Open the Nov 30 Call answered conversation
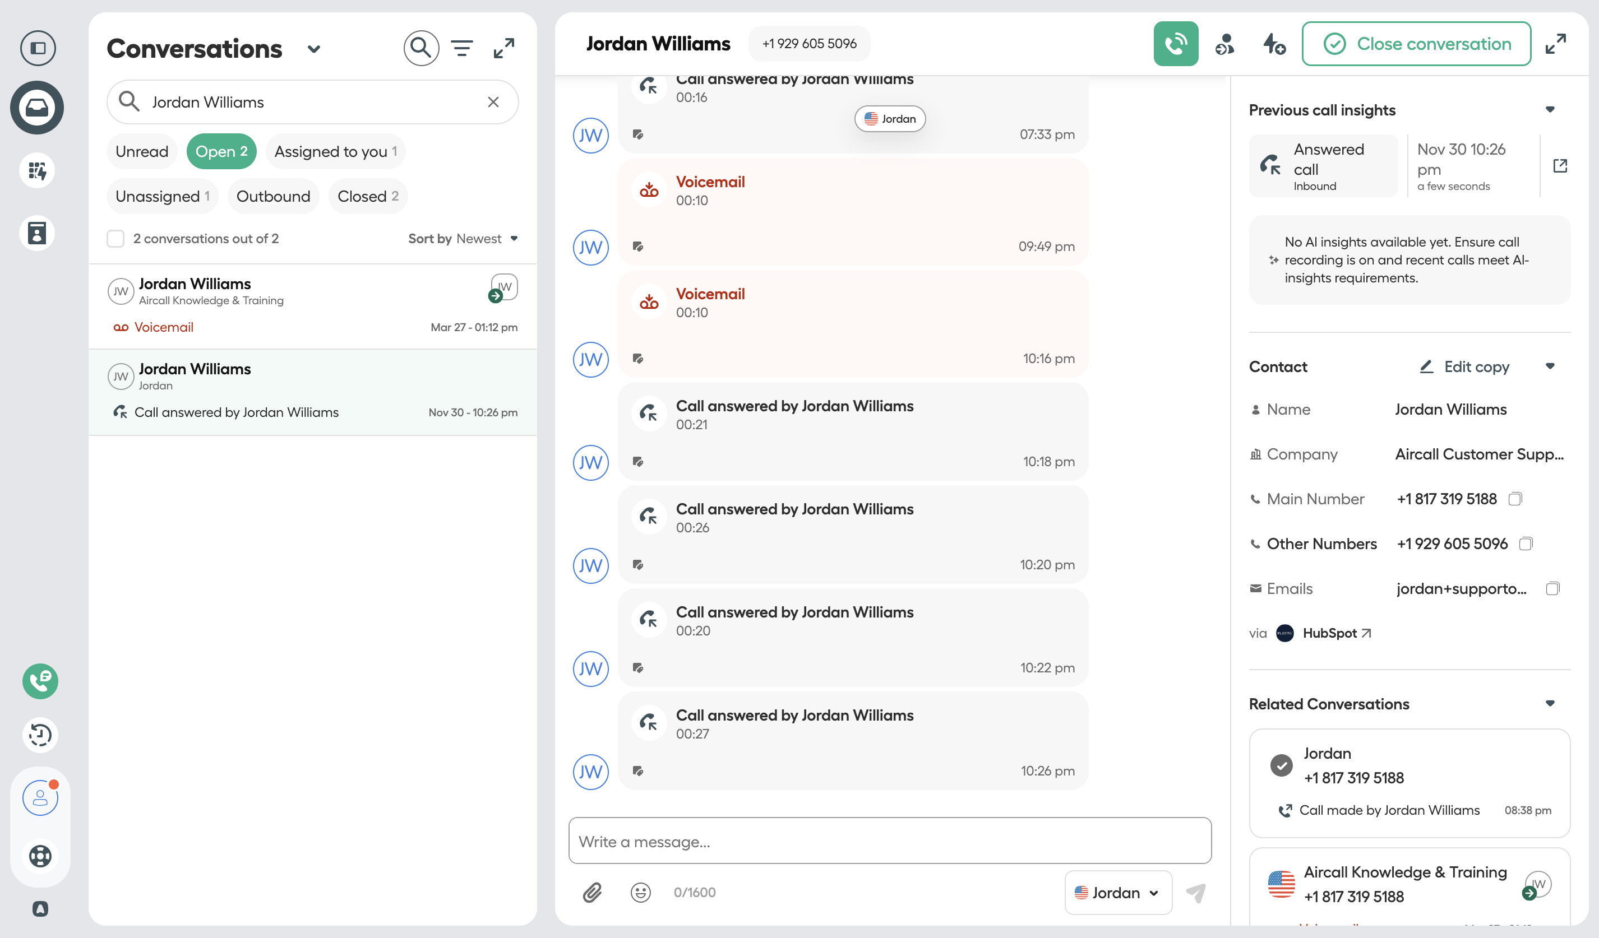 point(312,392)
